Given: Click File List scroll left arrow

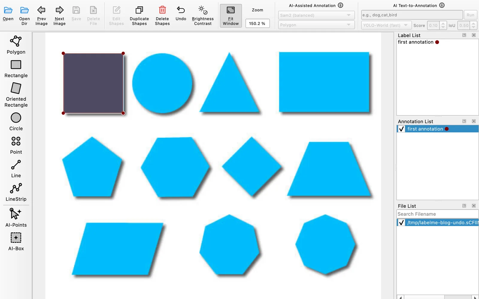Looking at the screenshot, I should [401, 297].
